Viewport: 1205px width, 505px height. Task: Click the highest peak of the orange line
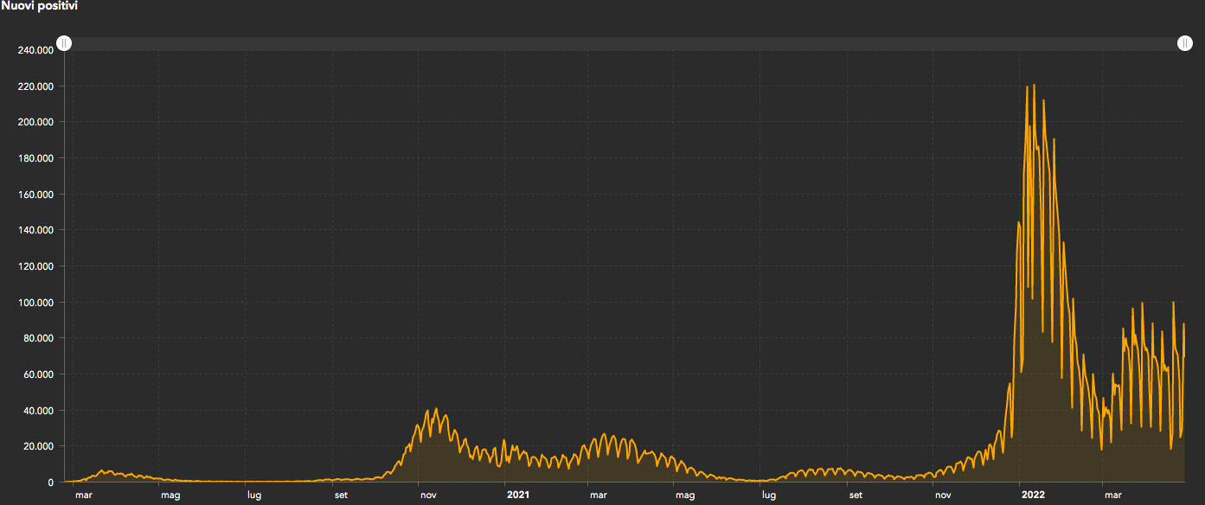point(1035,86)
